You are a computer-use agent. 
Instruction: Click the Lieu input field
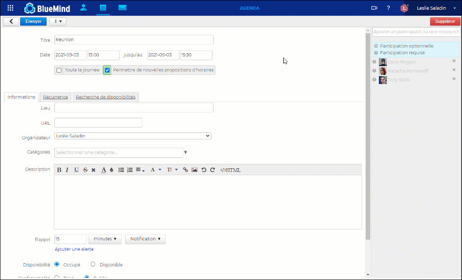coord(134,108)
